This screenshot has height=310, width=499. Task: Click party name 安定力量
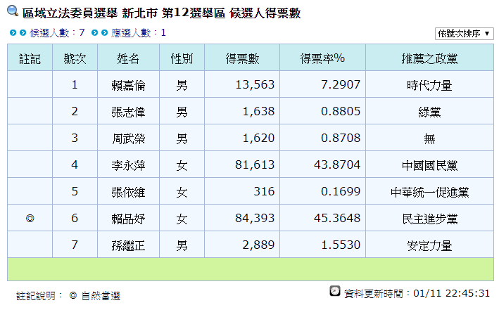pos(429,245)
